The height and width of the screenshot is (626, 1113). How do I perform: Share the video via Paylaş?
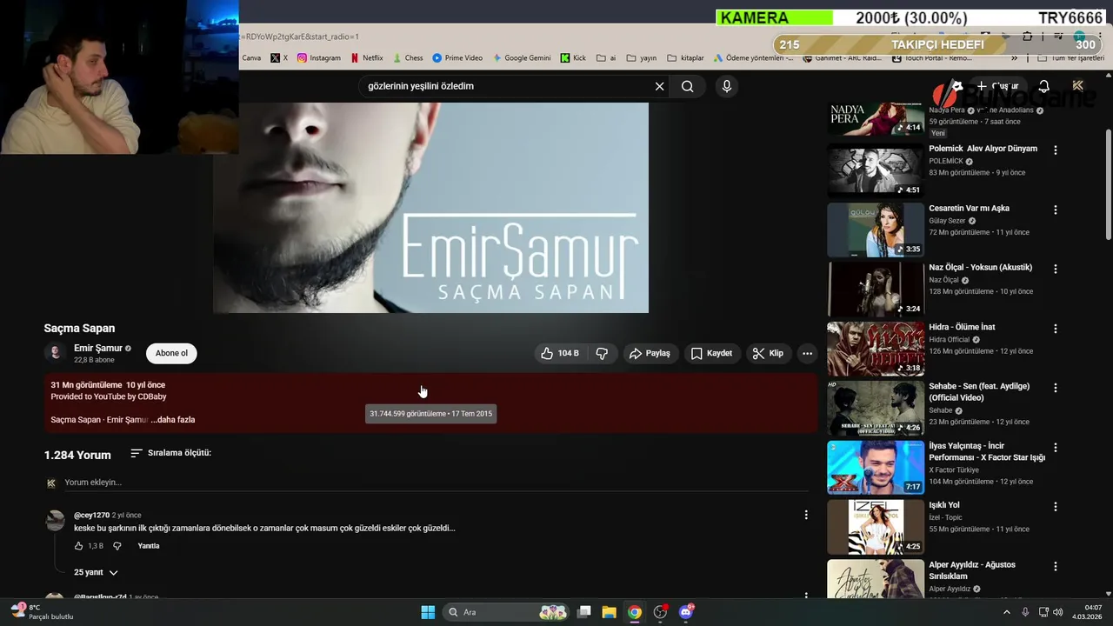(x=650, y=353)
